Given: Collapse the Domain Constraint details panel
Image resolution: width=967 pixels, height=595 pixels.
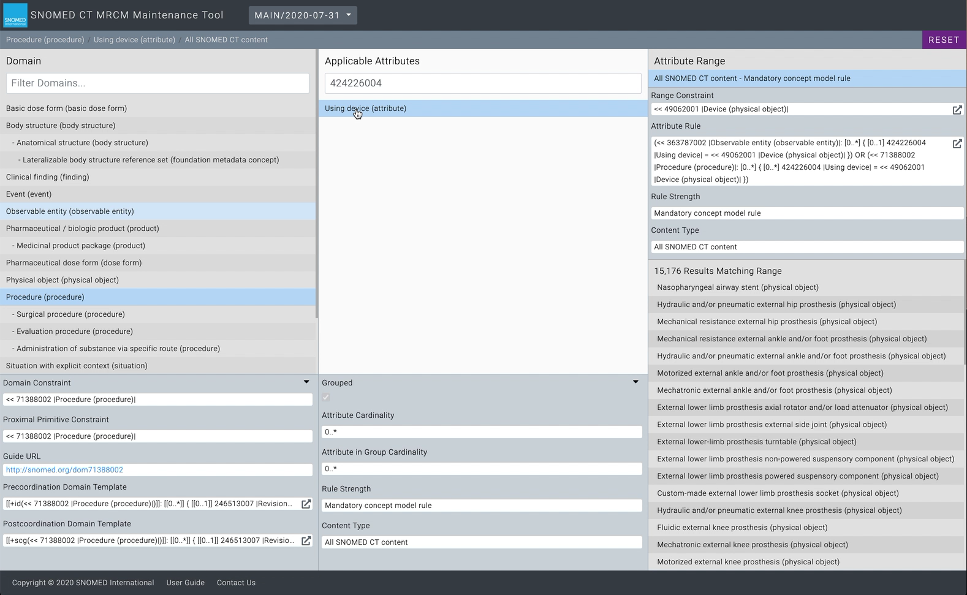Looking at the screenshot, I should (x=306, y=382).
